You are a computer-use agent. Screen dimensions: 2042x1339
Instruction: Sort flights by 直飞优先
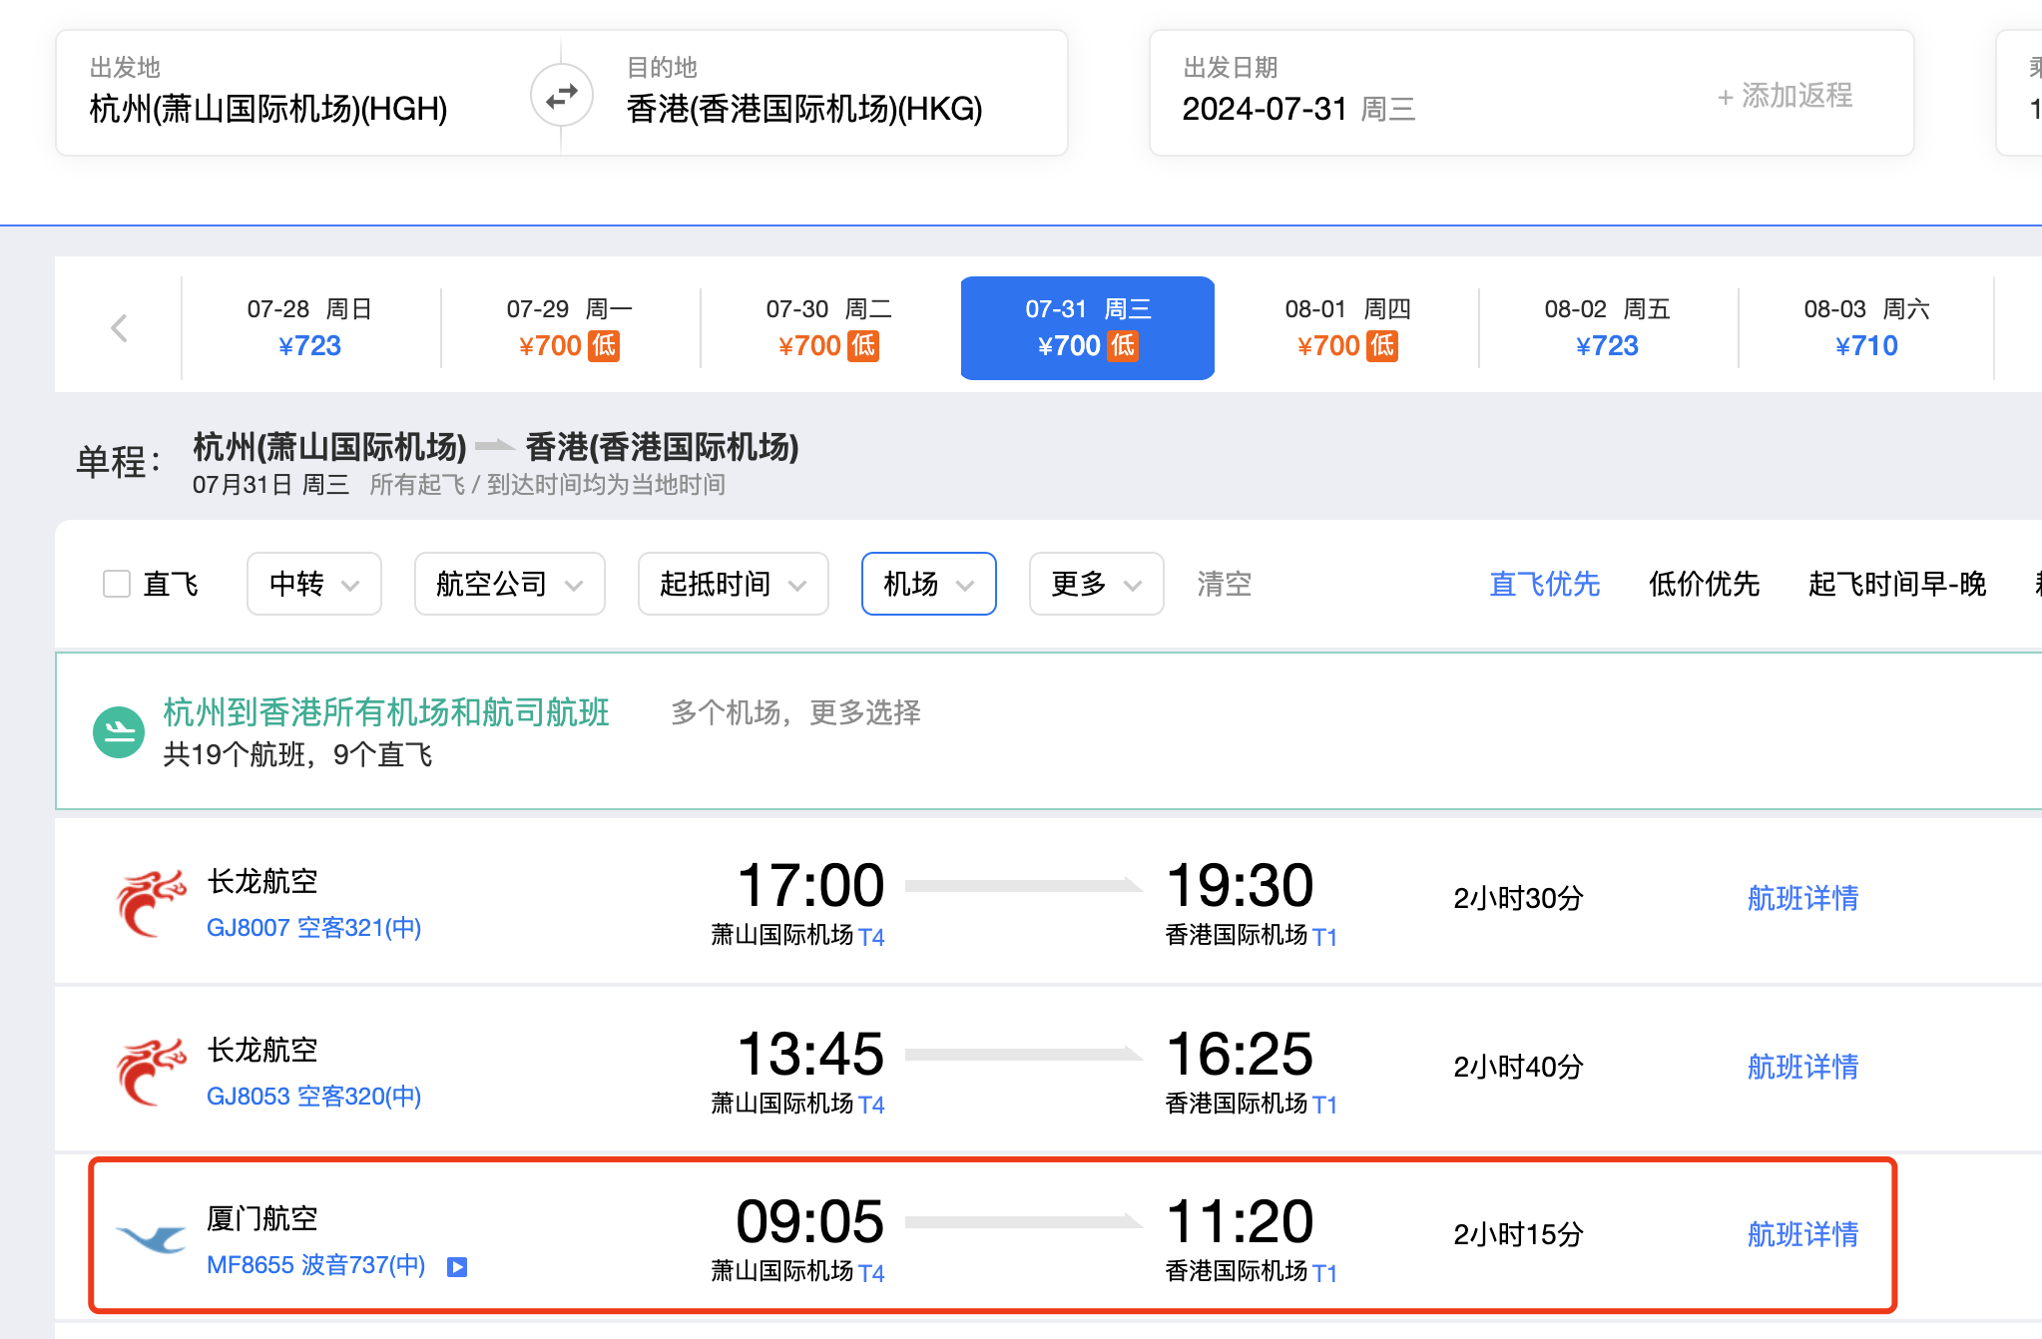click(x=1544, y=584)
